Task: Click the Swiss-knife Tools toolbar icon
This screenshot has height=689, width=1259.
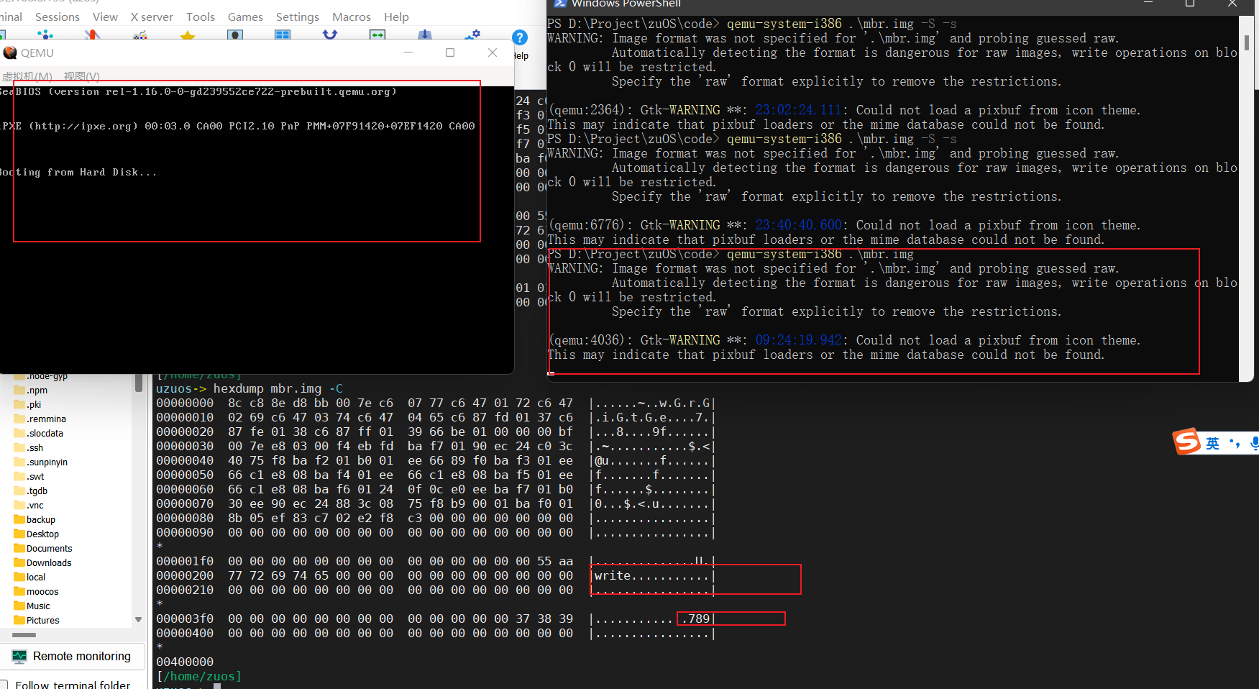Action: point(92,35)
